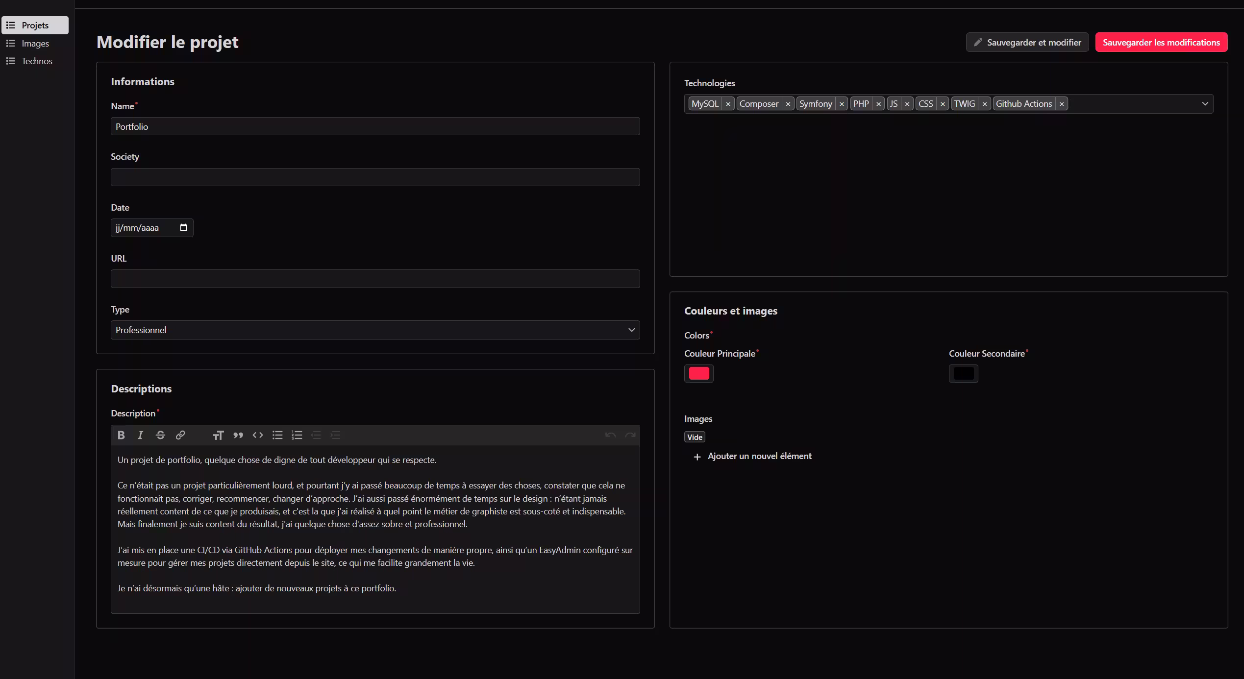This screenshot has height=679, width=1244.
Task: Toggle code formatting icon
Action: click(x=258, y=435)
